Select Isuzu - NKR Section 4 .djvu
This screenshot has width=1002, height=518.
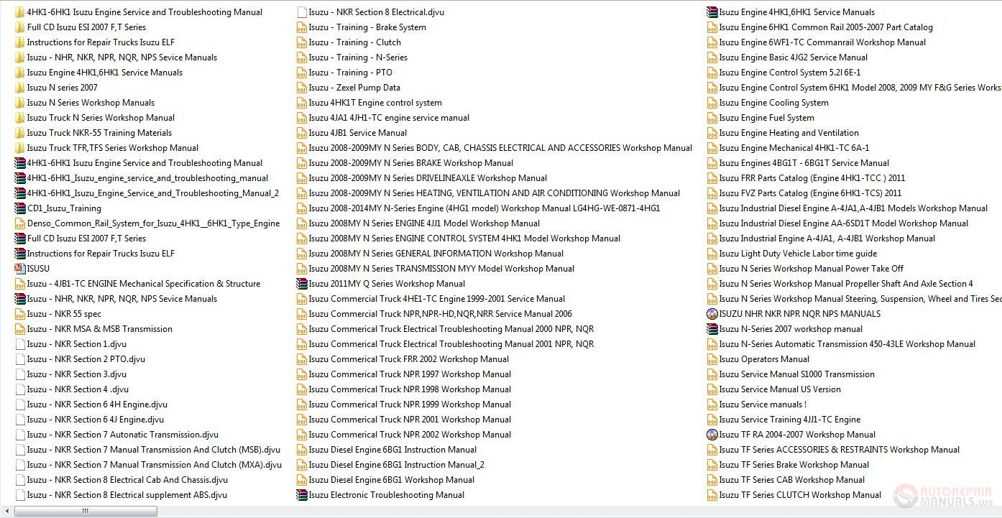tap(78, 389)
